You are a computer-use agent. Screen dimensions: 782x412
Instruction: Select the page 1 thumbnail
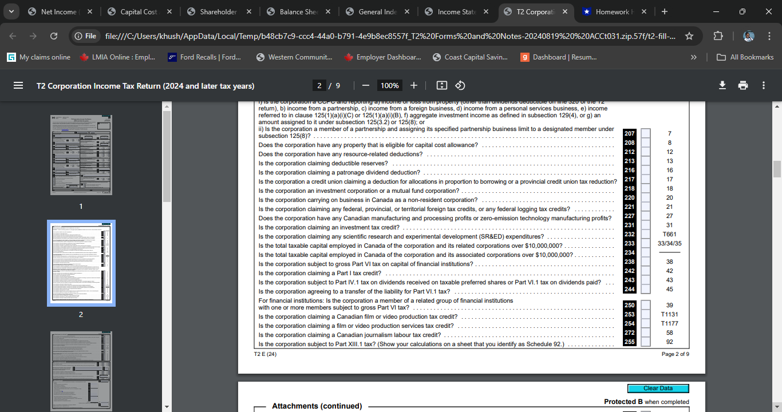click(81, 154)
